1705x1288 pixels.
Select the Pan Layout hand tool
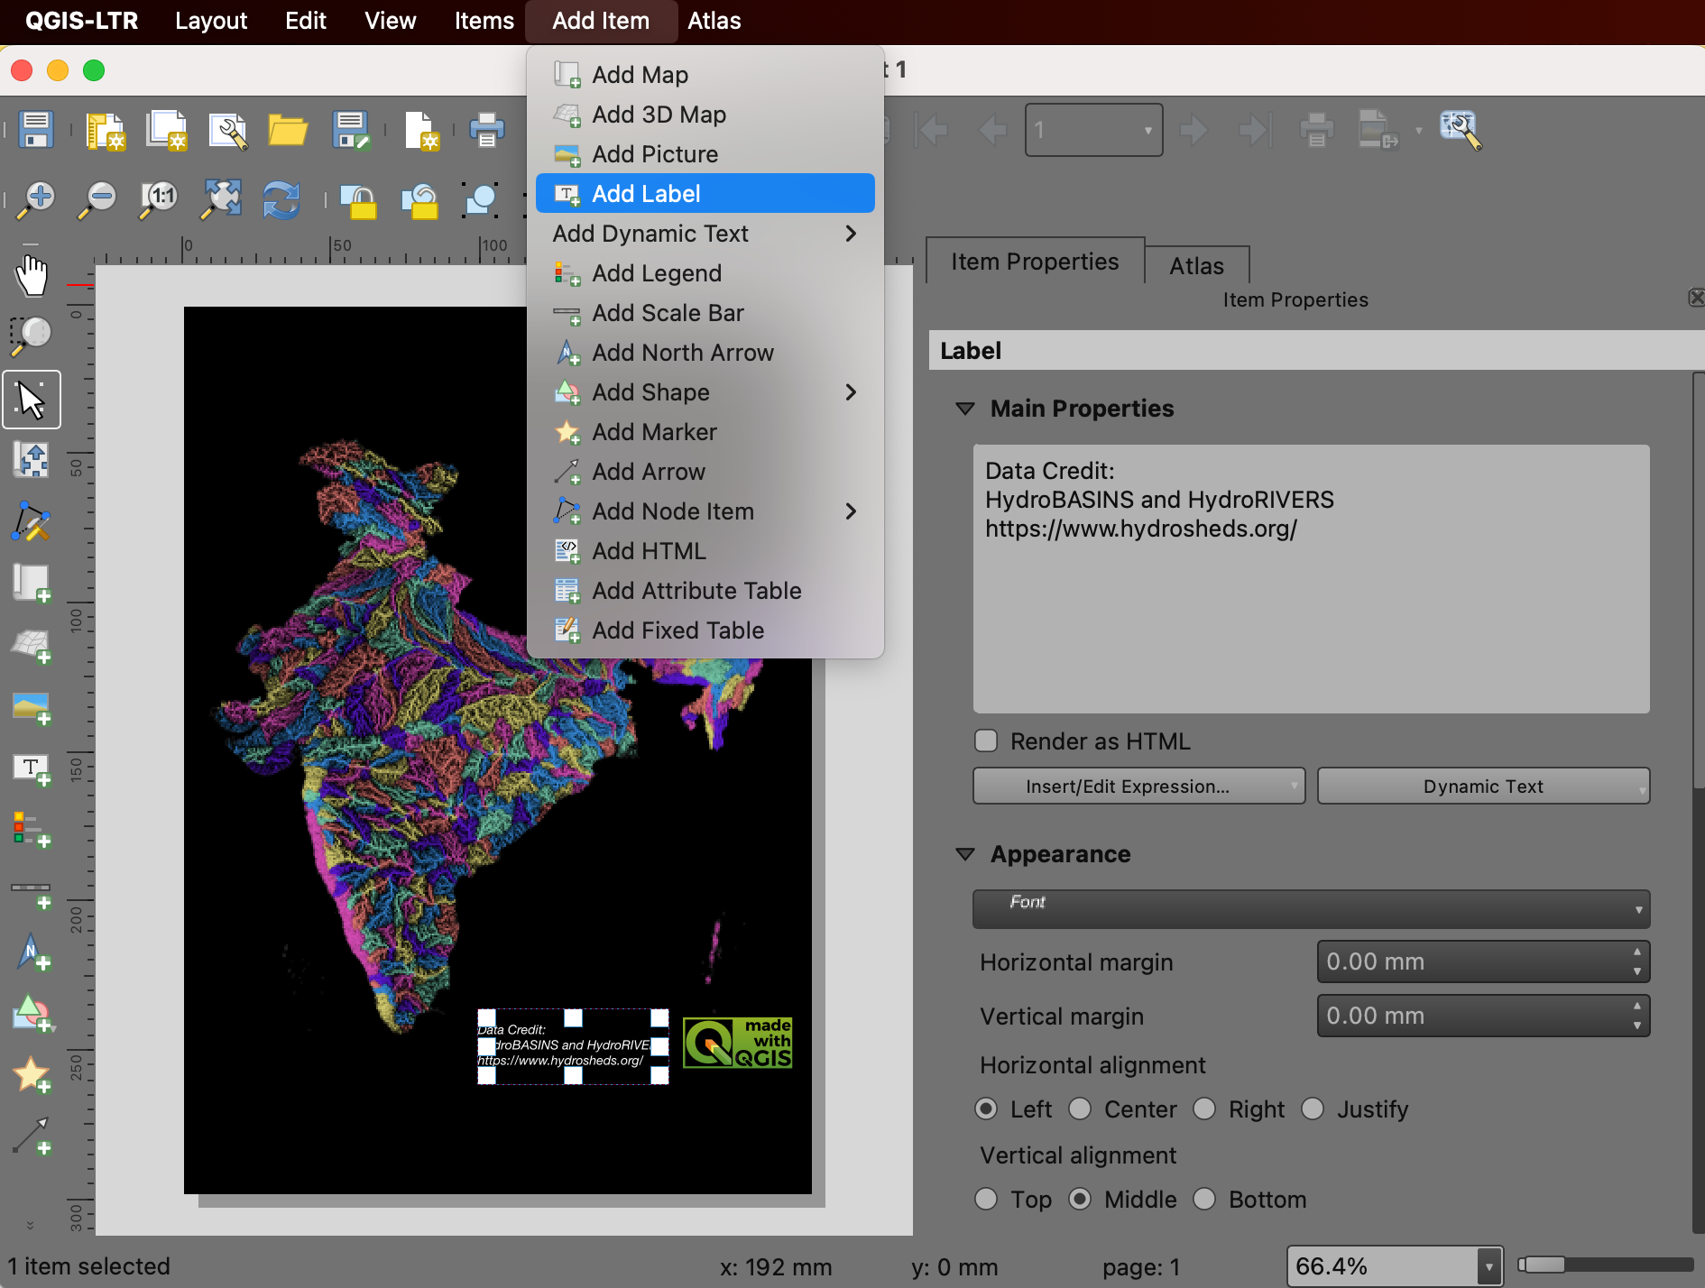click(32, 275)
